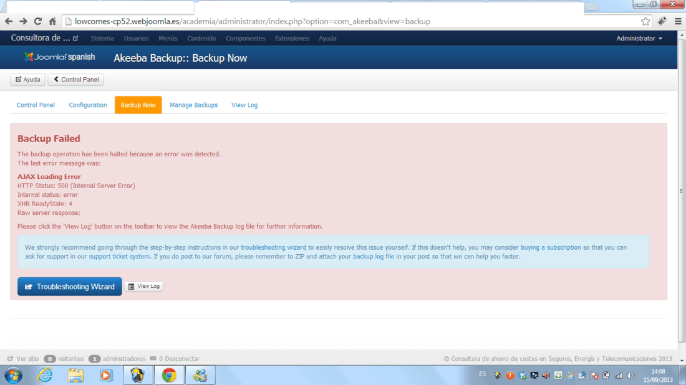Open the Chrome hamburger menu
686x385 pixels.
678,21
